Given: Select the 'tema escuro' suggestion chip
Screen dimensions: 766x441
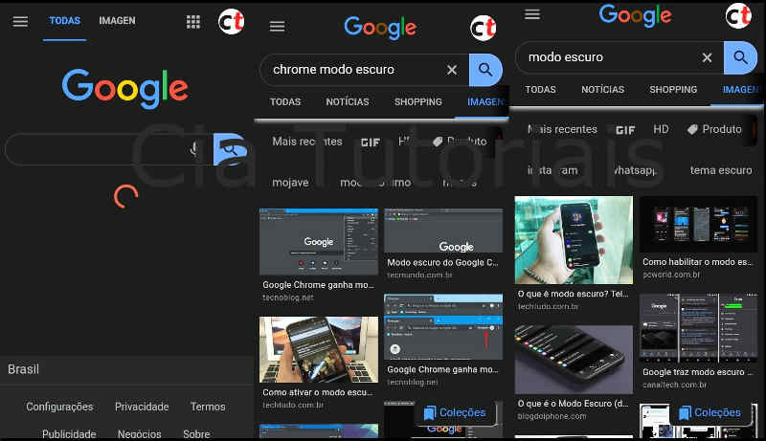Looking at the screenshot, I should click(720, 170).
